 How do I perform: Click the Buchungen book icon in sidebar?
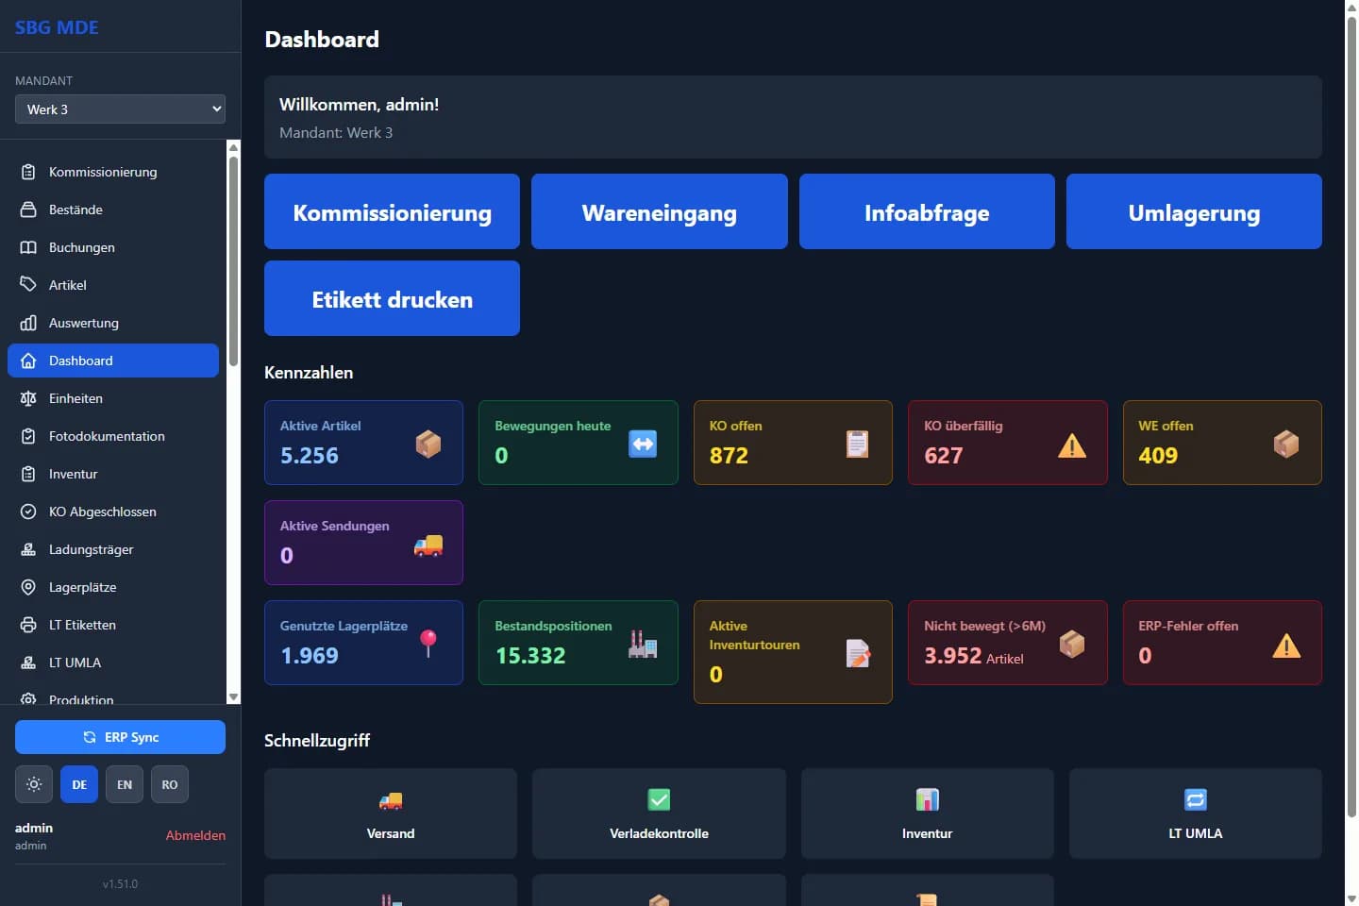point(28,247)
